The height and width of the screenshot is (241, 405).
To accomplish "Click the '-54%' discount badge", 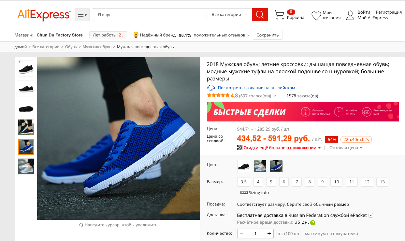I will click(332, 139).
